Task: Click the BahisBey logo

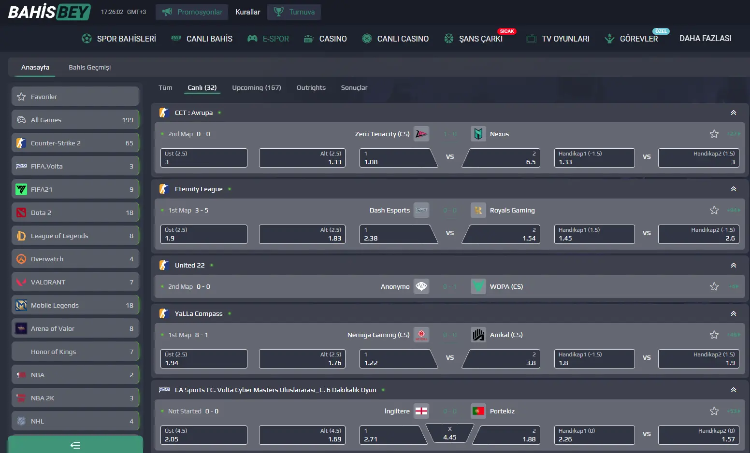Action: [x=49, y=12]
